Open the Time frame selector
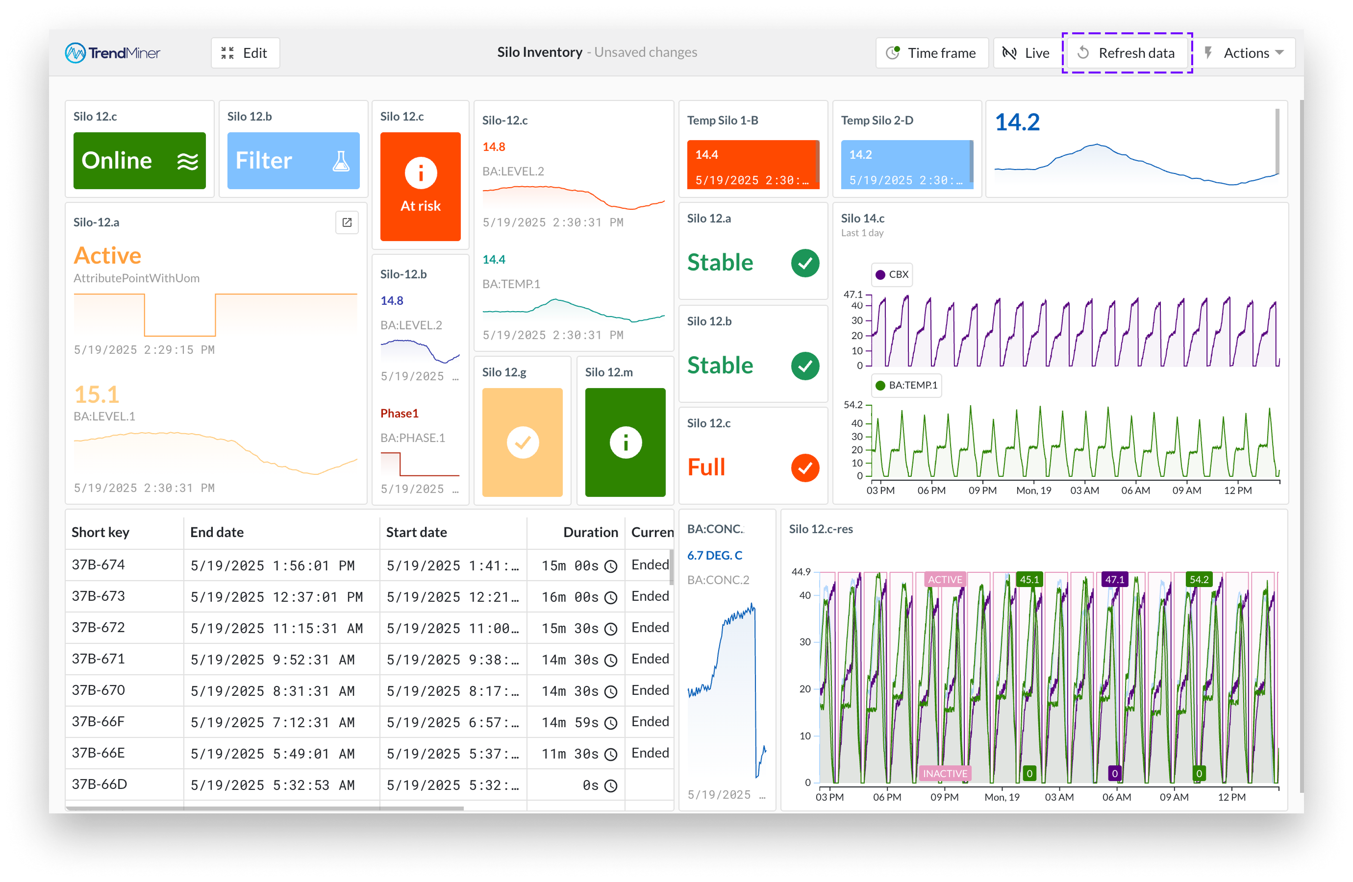This screenshot has height=882, width=1353. click(x=932, y=53)
